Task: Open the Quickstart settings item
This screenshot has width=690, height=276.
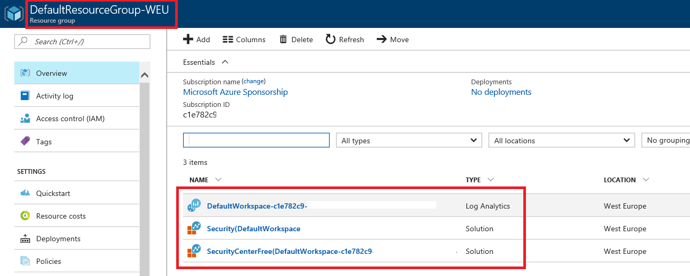Action: (76, 193)
